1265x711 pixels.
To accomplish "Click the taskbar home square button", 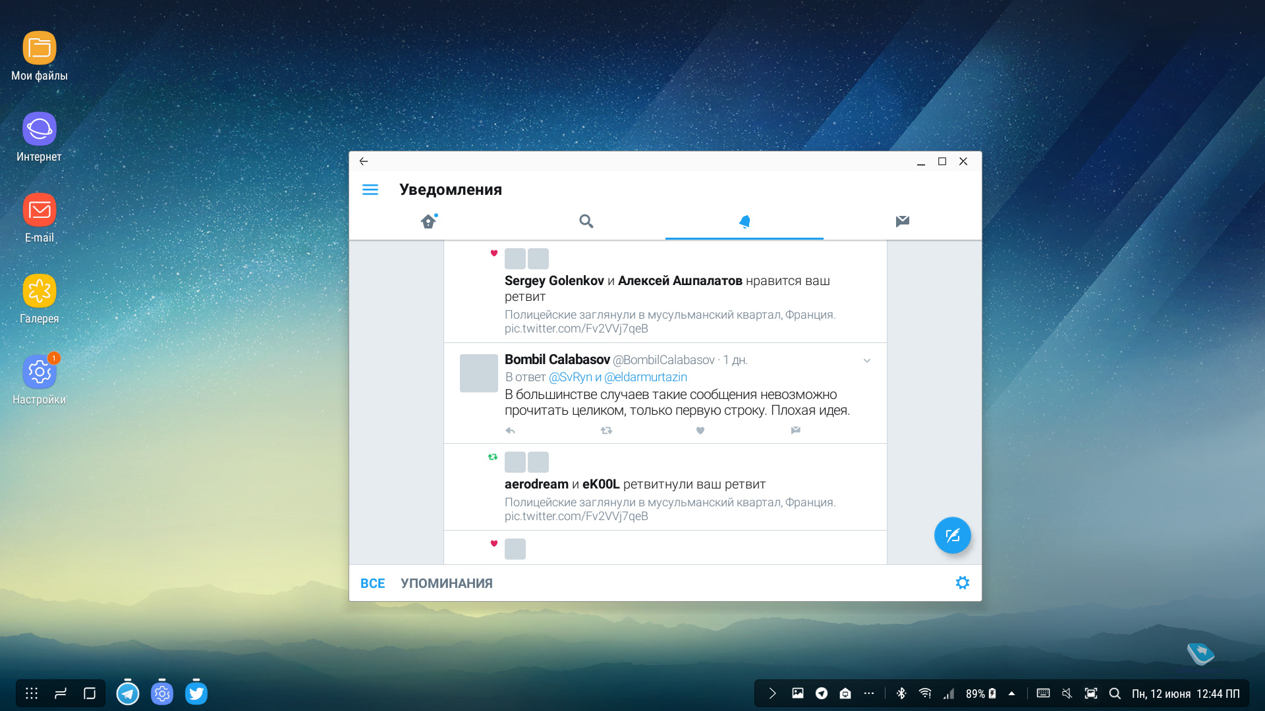I will (x=90, y=693).
